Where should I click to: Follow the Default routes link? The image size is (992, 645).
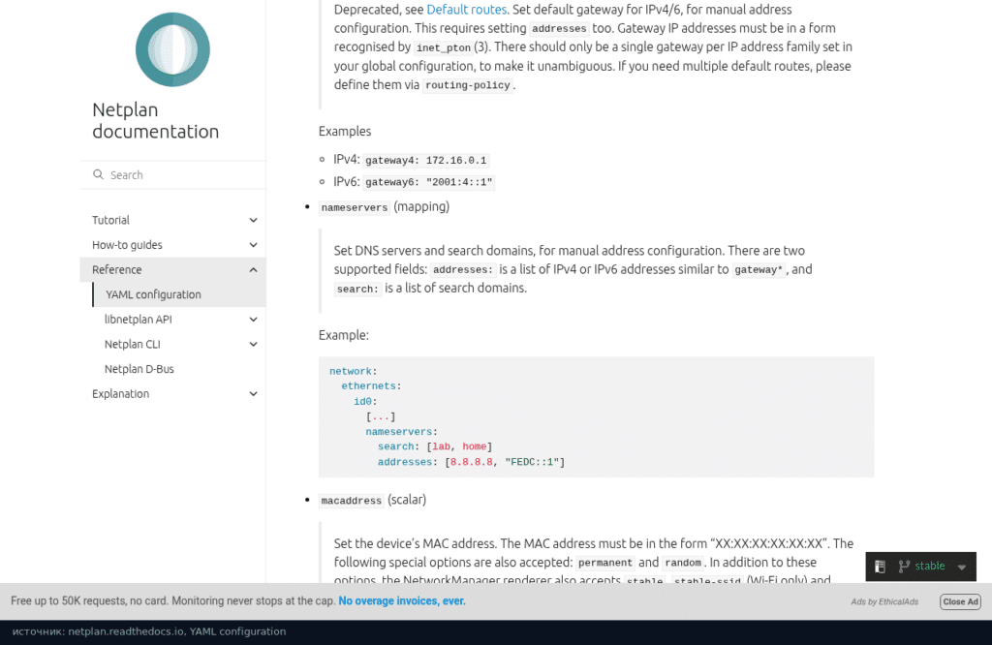point(466,10)
